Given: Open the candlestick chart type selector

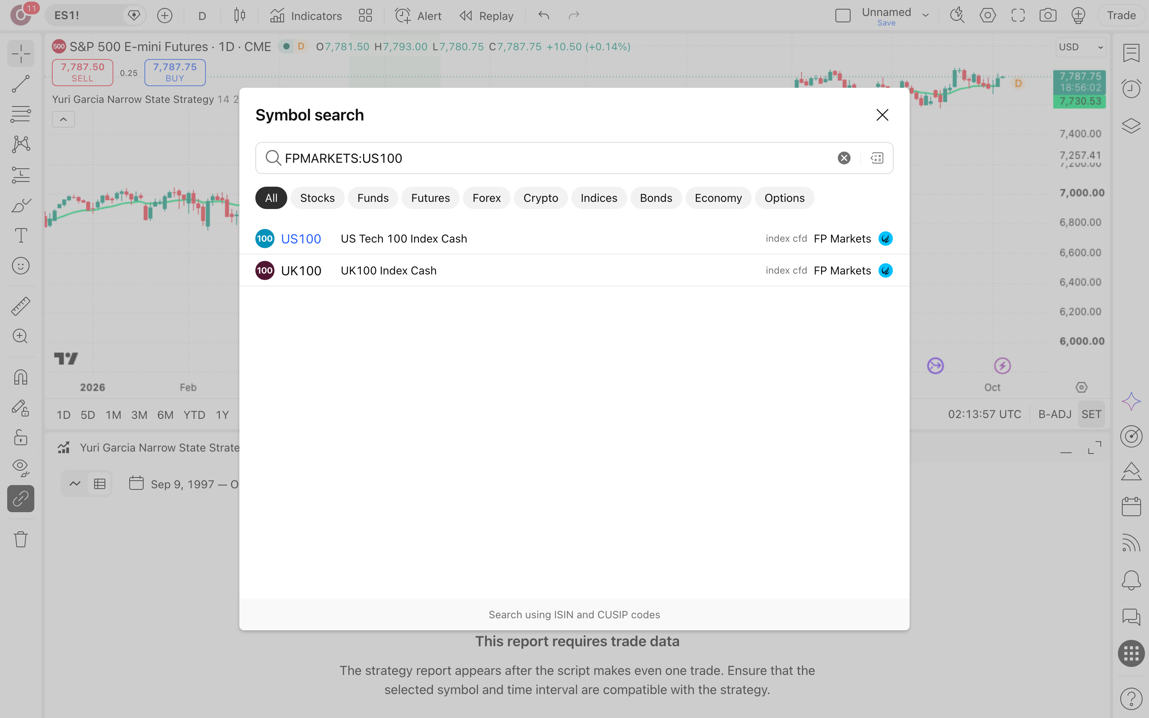Looking at the screenshot, I should coord(239,16).
